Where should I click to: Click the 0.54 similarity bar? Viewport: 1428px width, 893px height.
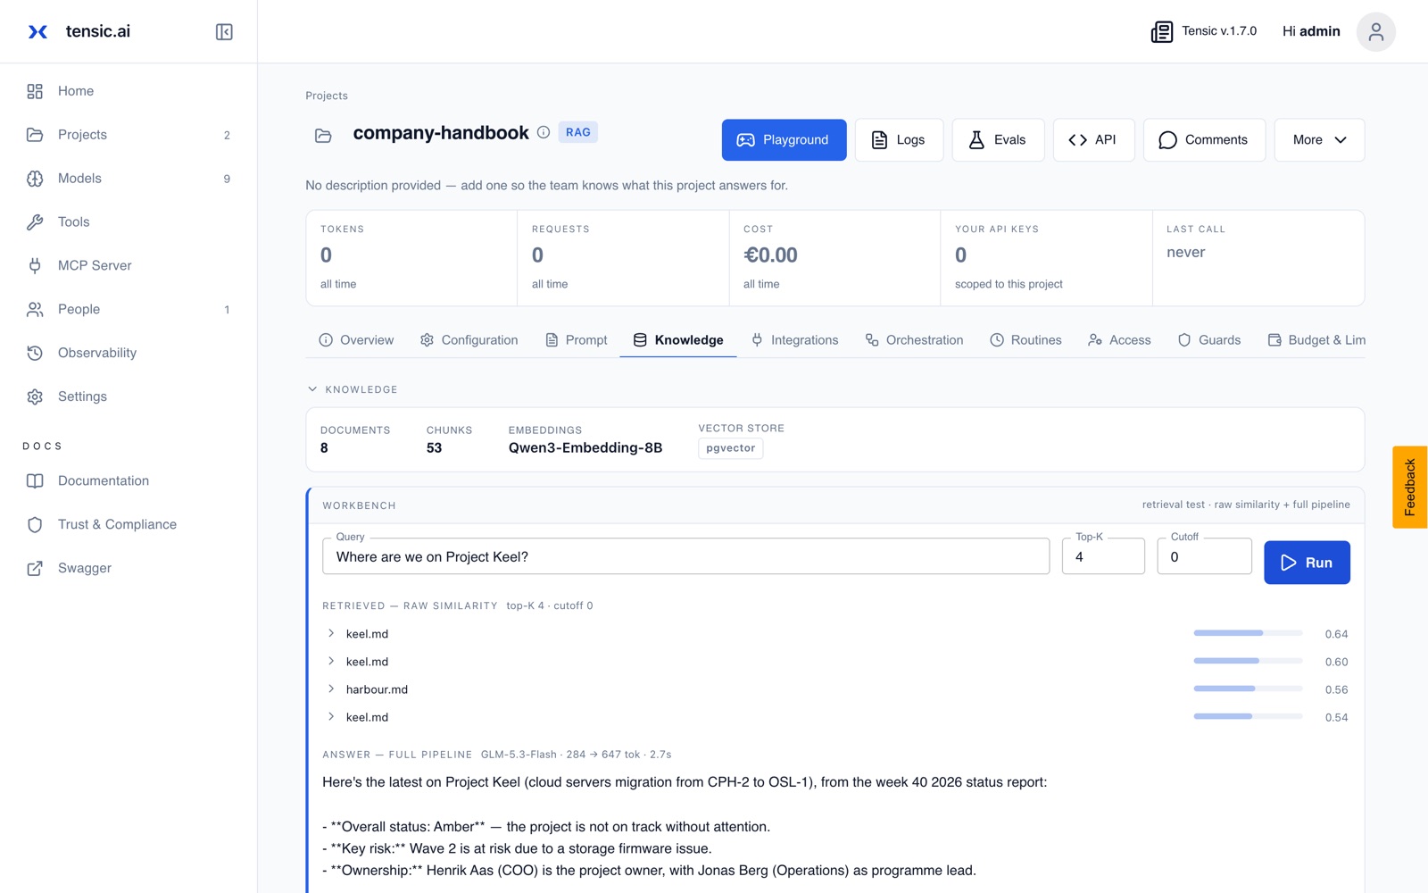1248,716
